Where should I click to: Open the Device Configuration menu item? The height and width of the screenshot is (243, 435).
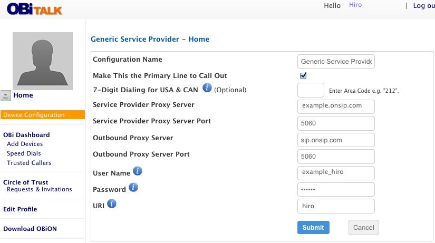[x=43, y=115]
